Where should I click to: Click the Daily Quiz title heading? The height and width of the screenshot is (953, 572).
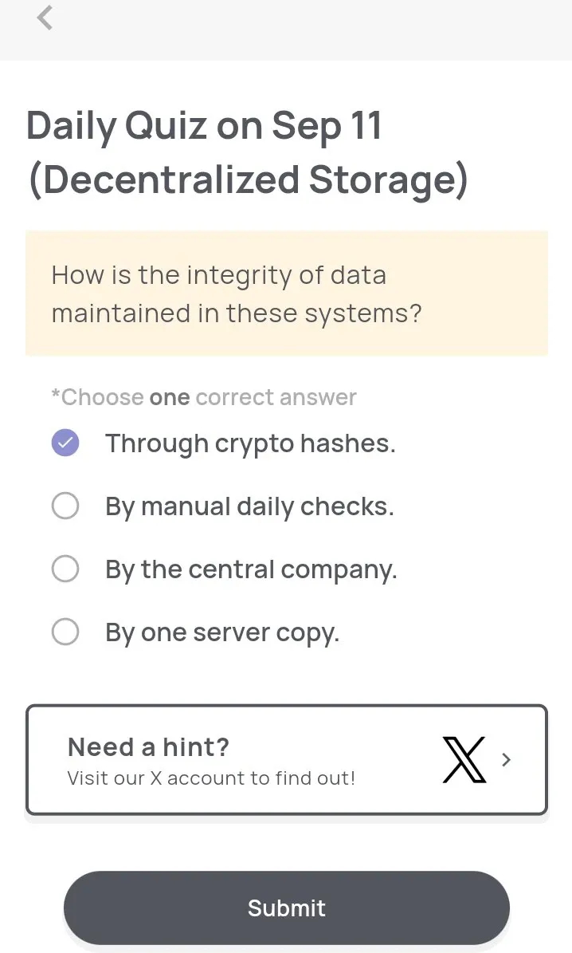(247, 152)
